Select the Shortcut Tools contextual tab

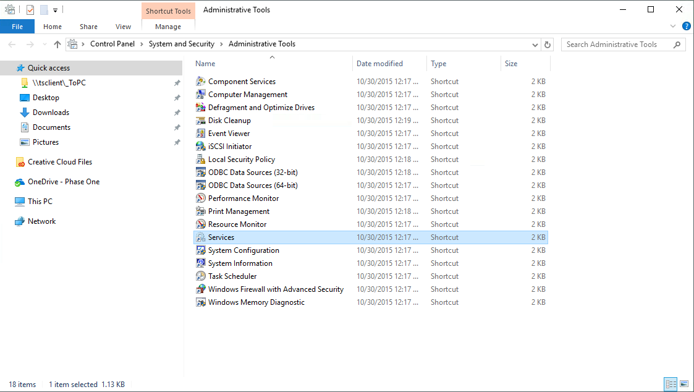pyautogui.click(x=168, y=11)
